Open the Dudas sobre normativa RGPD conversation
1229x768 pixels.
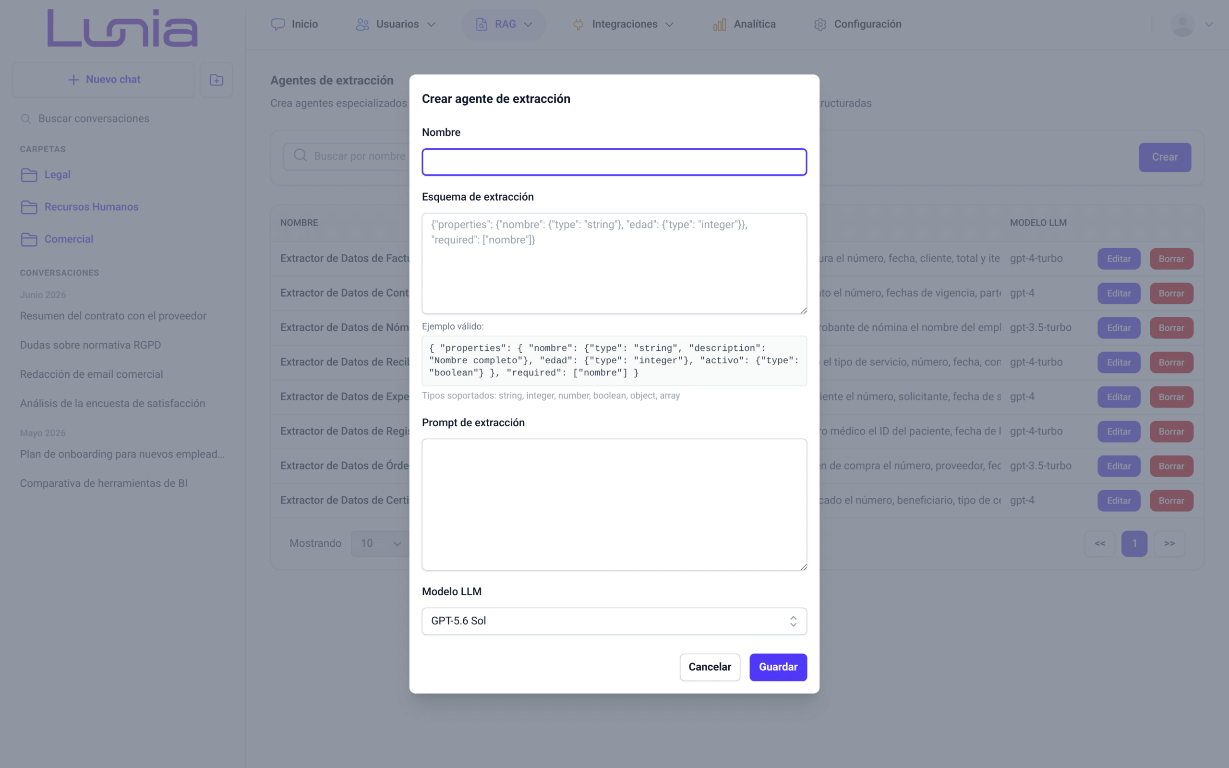point(90,345)
